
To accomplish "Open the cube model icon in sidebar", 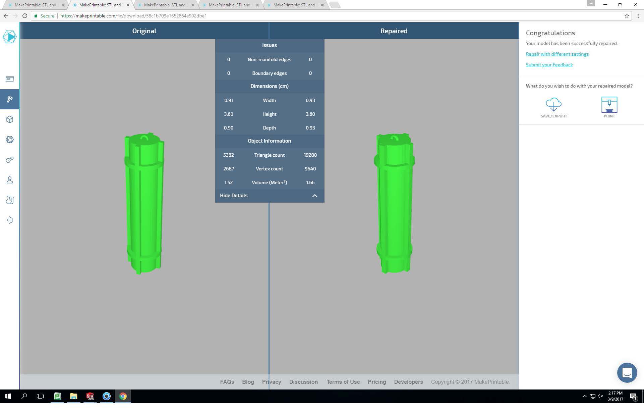I will (x=9, y=119).
